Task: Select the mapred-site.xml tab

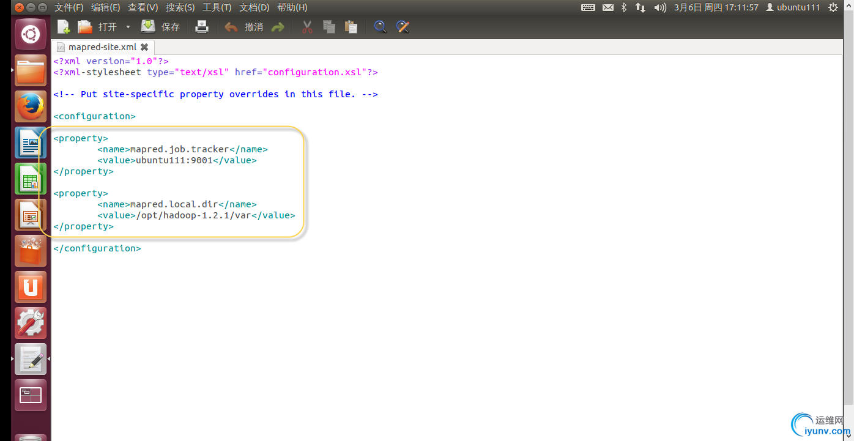Action: tap(102, 47)
